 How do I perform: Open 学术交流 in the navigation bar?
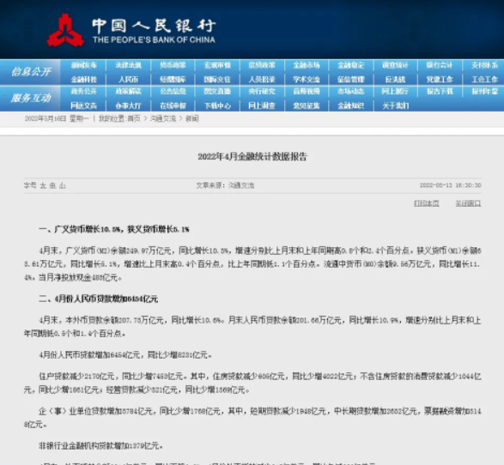point(307,79)
